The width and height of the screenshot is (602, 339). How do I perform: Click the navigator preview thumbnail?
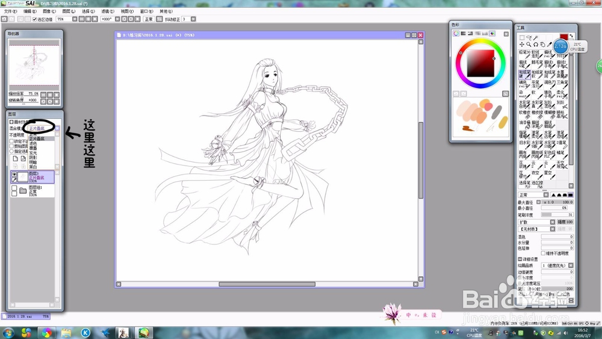(34, 65)
